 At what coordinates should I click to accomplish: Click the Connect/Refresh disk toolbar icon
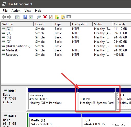39,17
